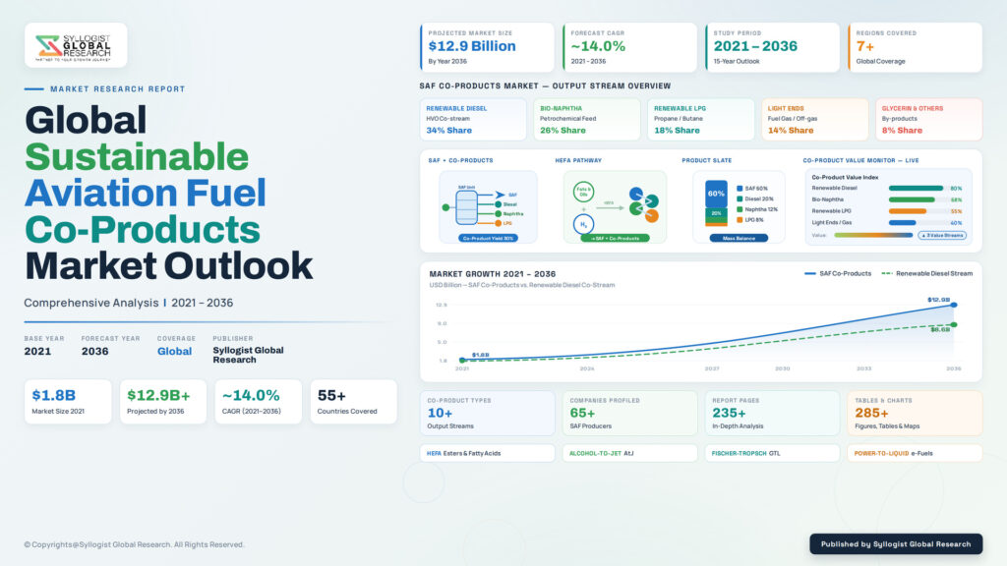Click the Renewable Diesel Stream legend entry
1007x566 pixels.
tap(927, 273)
